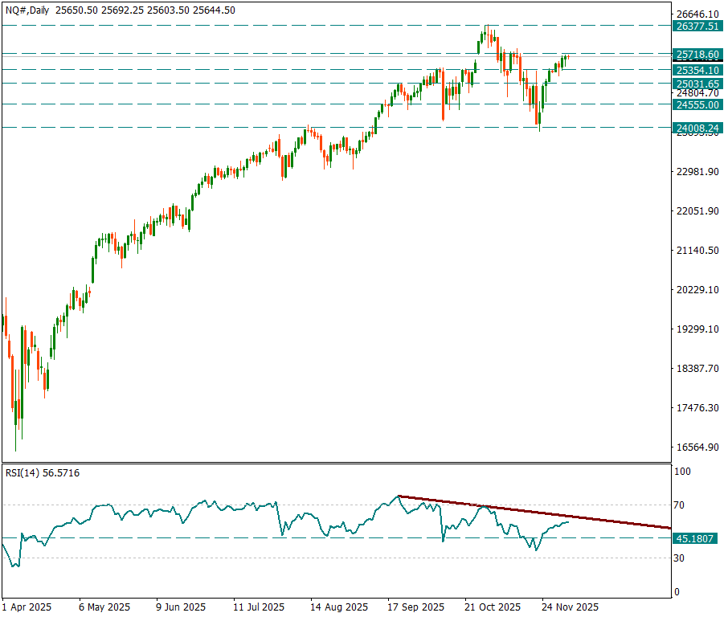
Task: Click the 25031.65 price level tag
Action: 697,84
